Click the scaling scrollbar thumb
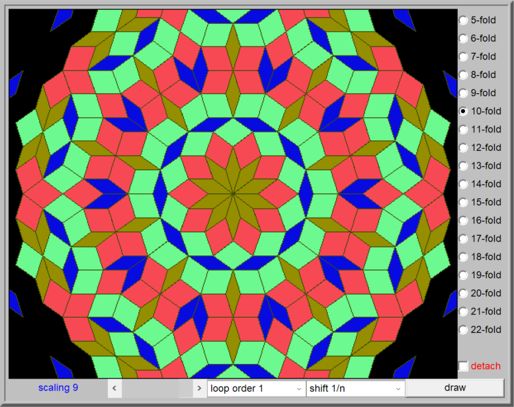 point(185,388)
